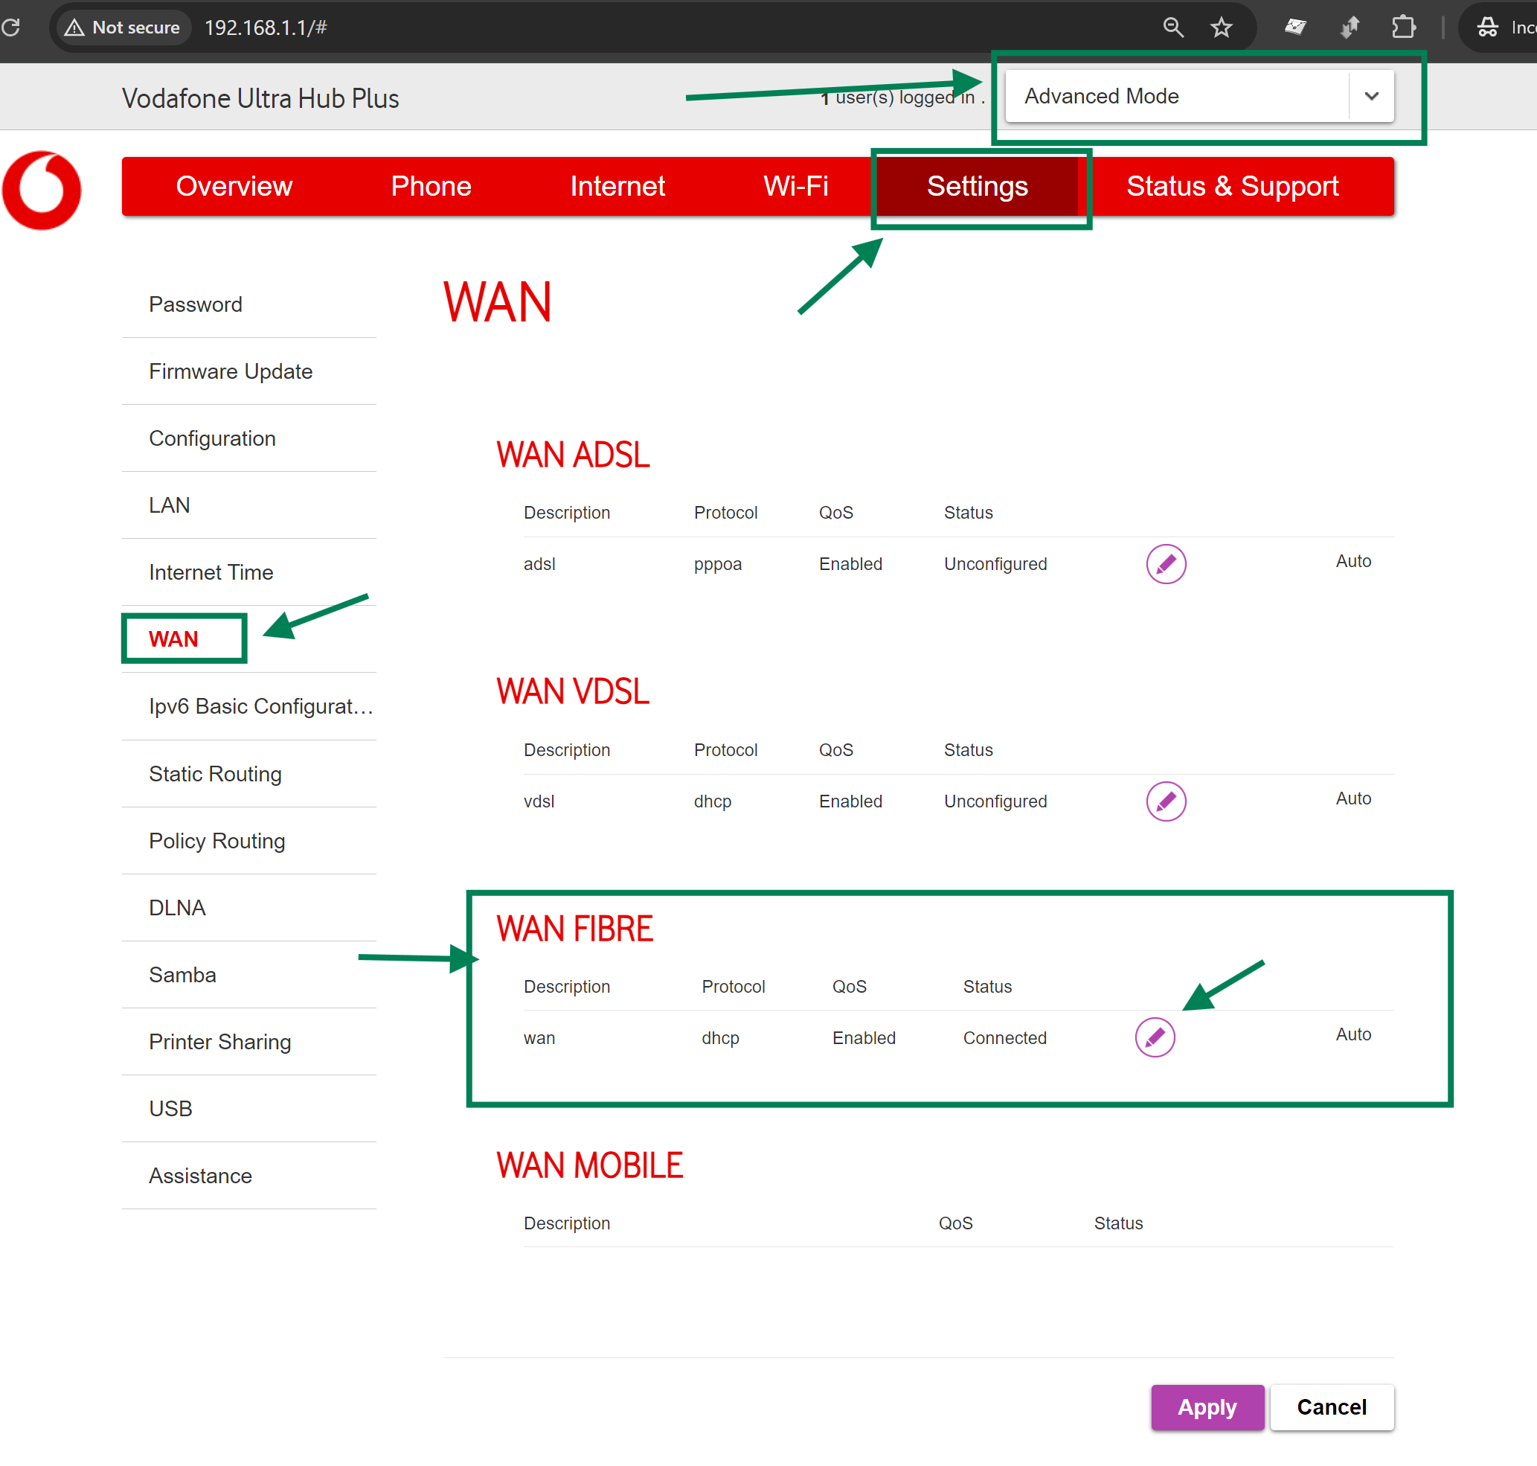The width and height of the screenshot is (1537, 1466).
Task: Click the WAN VDSL heading
Action: [573, 691]
